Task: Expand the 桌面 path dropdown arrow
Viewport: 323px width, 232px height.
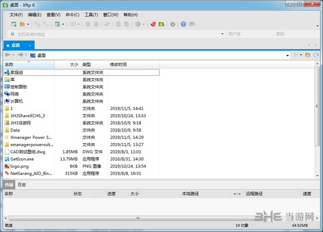Action: click(x=287, y=56)
